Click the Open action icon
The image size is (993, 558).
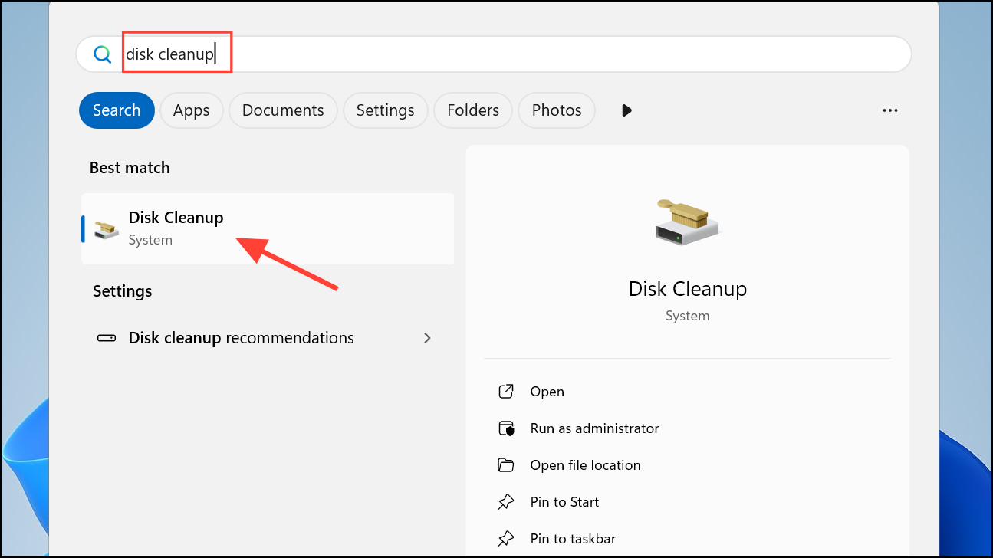[505, 392]
